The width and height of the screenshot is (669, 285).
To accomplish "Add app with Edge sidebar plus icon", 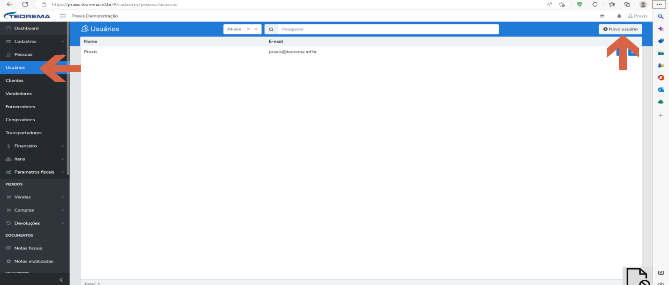I will (x=661, y=115).
